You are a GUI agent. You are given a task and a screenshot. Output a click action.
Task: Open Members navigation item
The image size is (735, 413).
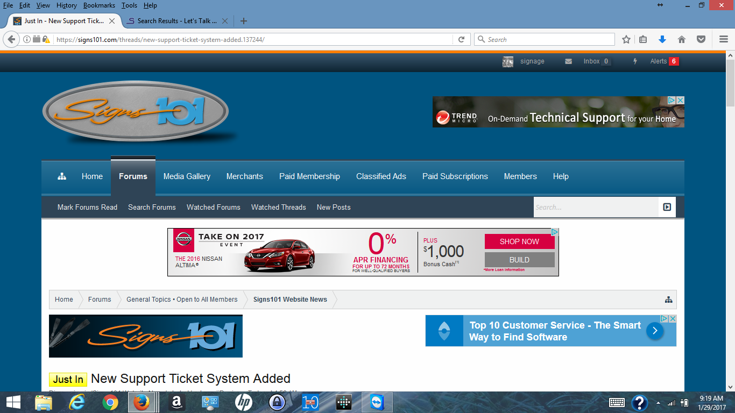click(520, 176)
